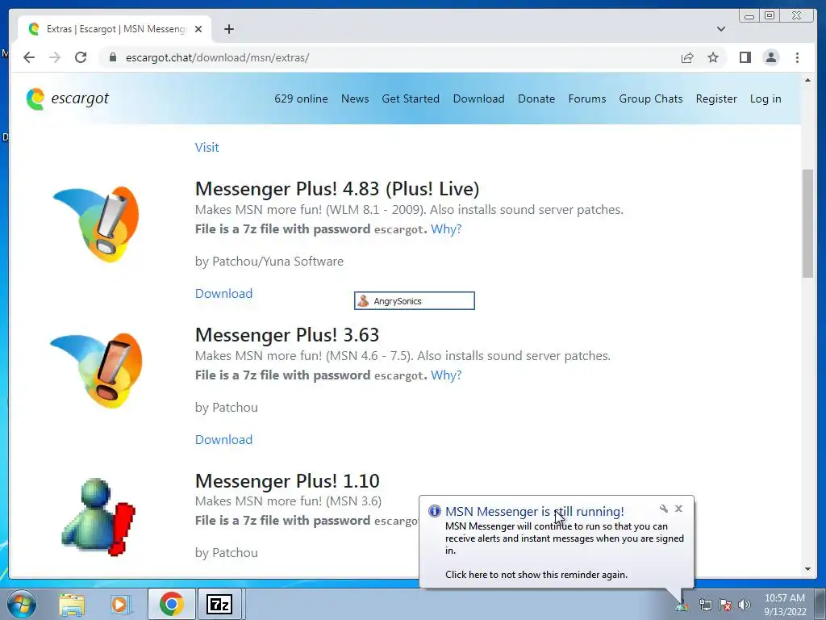Open Action Center flag icon
826x620 pixels.
[725, 605]
